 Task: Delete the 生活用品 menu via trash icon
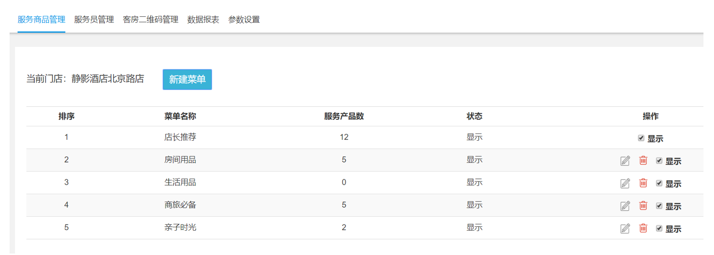coord(643,183)
